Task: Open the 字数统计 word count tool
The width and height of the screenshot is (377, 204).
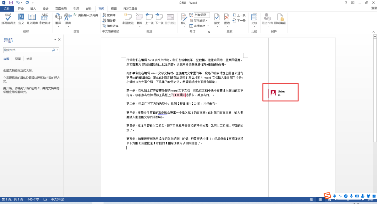Action: [x=45, y=19]
